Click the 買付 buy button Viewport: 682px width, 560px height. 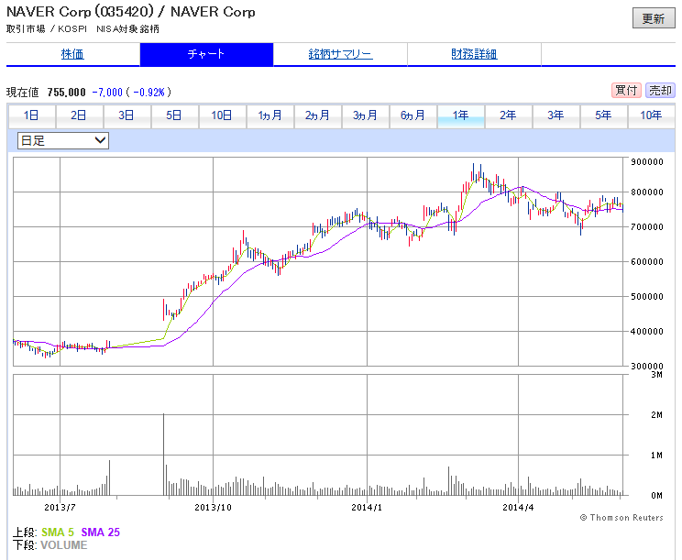click(x=626, y=91)
